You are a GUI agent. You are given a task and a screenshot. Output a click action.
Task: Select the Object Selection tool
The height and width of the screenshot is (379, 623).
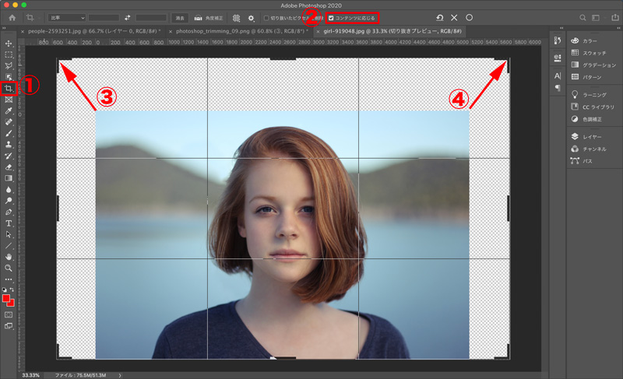pyautogui.click(x=9, y=77)
